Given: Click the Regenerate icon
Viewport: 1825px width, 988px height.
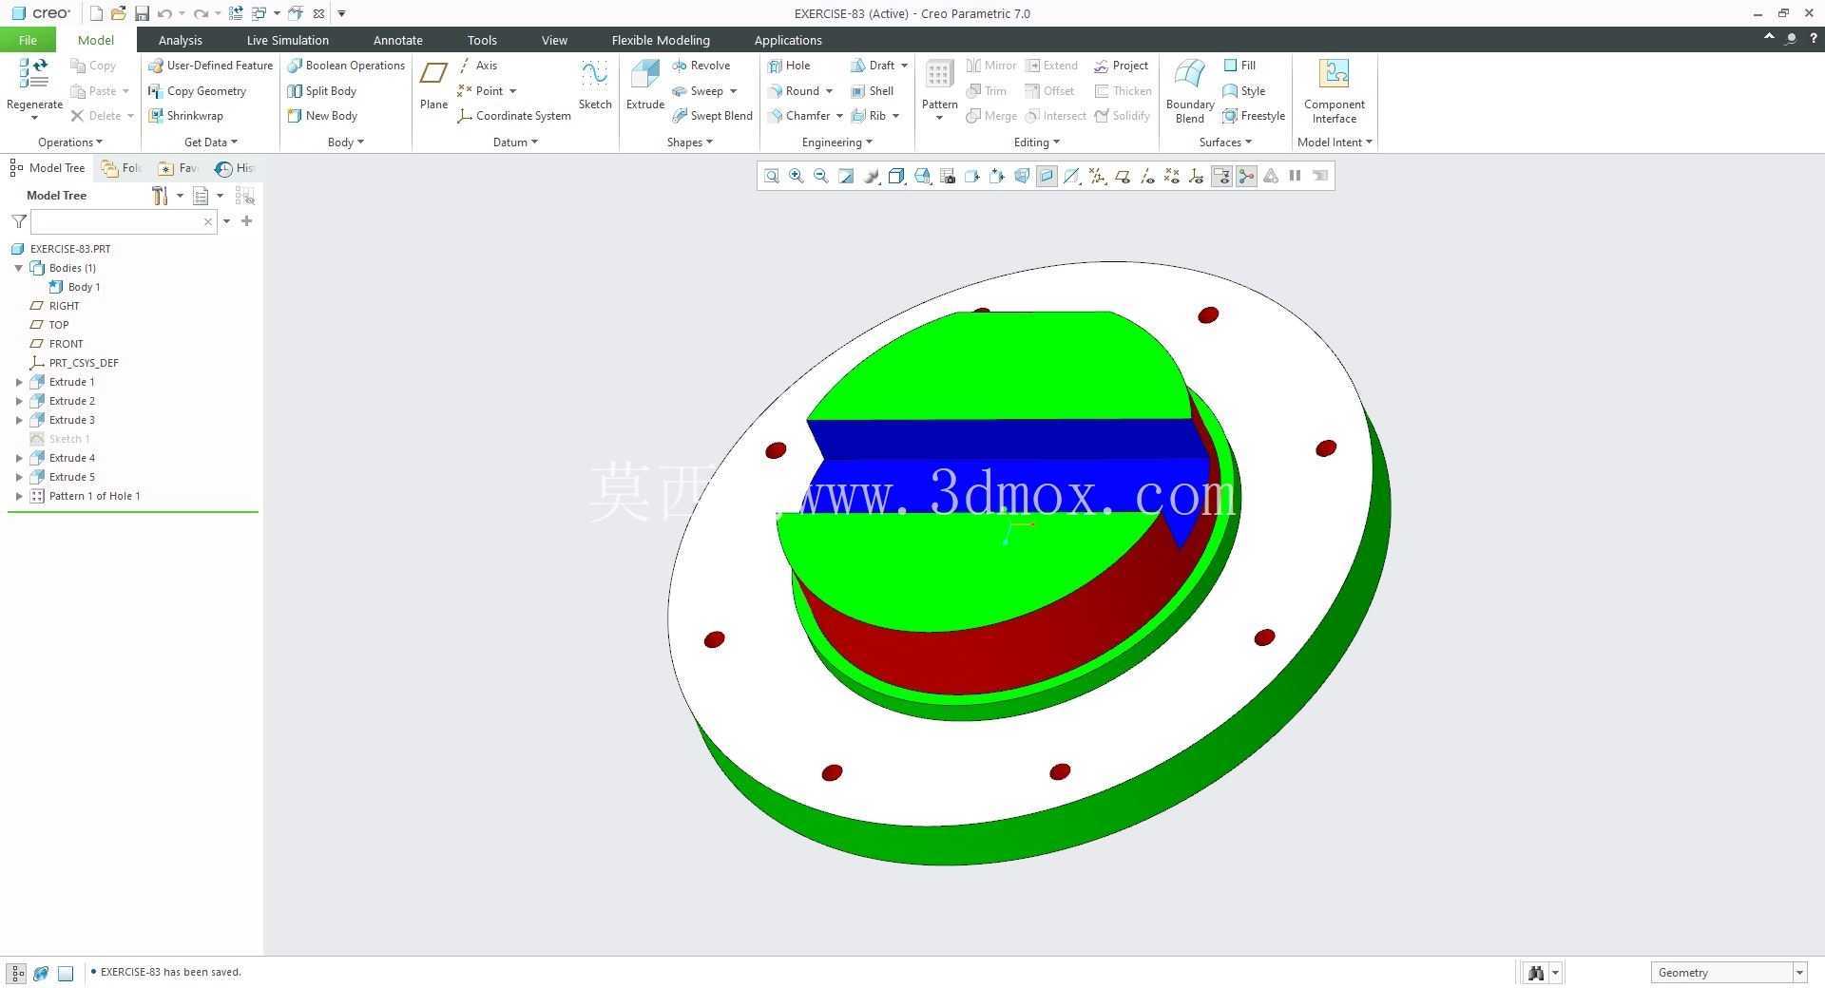Looking at the screenshot, I should pyautogui.click(x=34, y=74).
